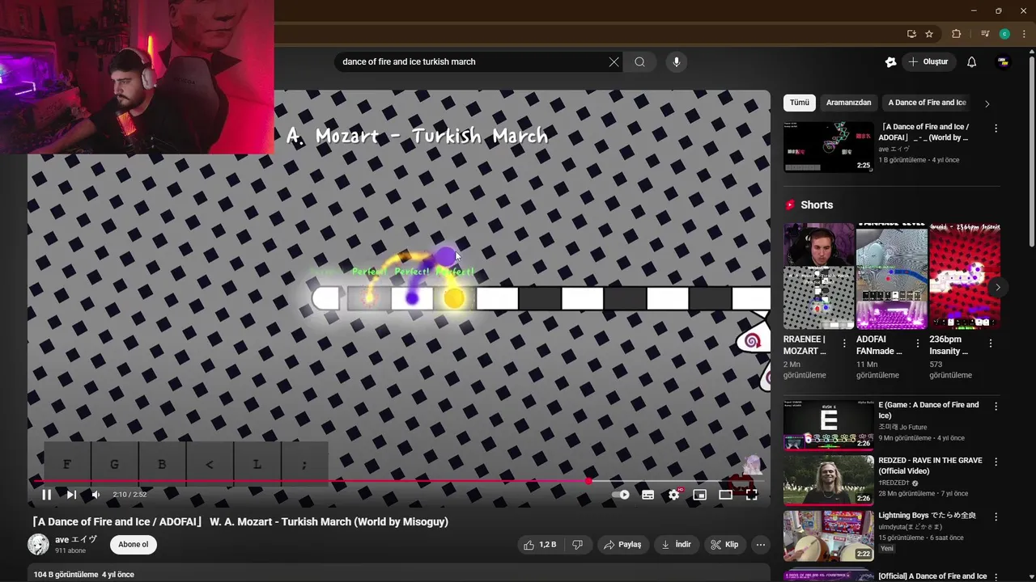
Task: Open the REDZED video thumbnail 2:26
Action: (x=828, y=480)
